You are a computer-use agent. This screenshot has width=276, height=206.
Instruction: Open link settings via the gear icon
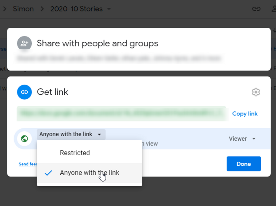click(256, 92)
